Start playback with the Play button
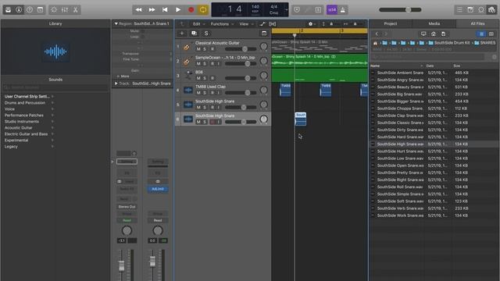The height and width of the screenshot is (281, 500). (x=178, y=9)
